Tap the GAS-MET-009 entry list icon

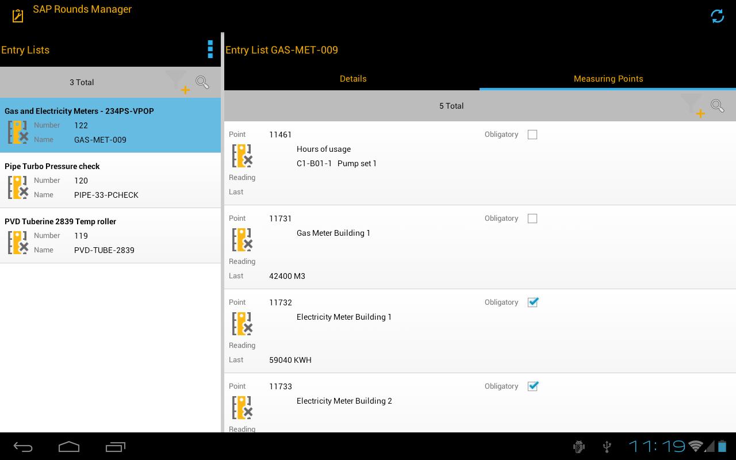pyautogui.click(x=18, y=132)
